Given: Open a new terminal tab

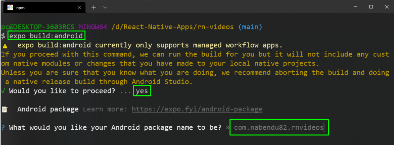Looking at the screenshot, I should (x=93, y=8).
